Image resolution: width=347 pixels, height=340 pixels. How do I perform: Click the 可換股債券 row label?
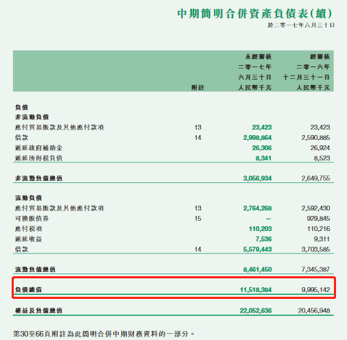32,219
